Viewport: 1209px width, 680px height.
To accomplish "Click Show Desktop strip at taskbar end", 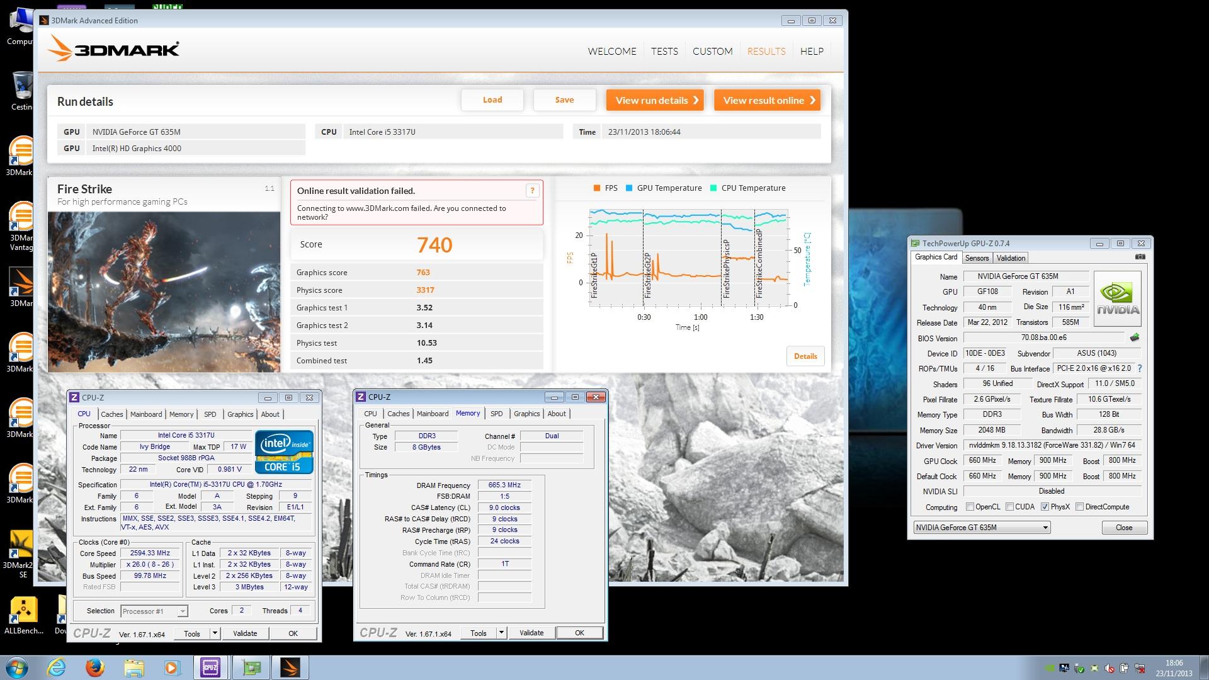I will pos(1204,667).
